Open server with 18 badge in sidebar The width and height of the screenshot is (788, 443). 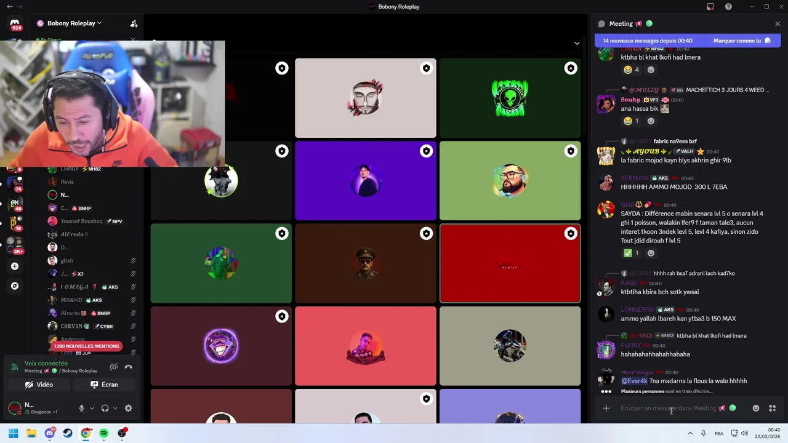(15, 222)
